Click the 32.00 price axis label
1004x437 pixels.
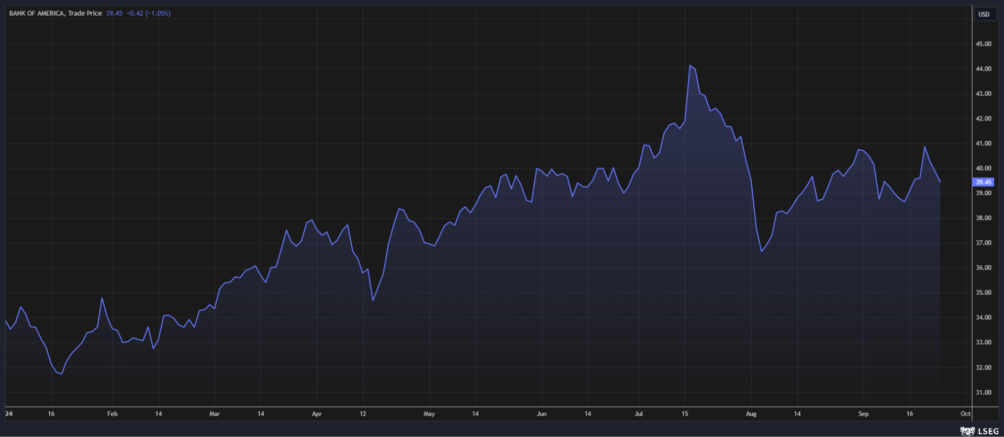click(983, 367)
